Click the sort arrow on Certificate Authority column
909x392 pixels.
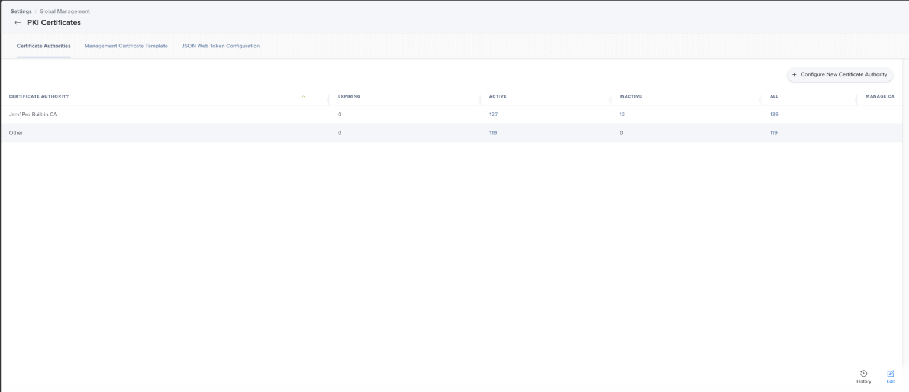[304, 96]
